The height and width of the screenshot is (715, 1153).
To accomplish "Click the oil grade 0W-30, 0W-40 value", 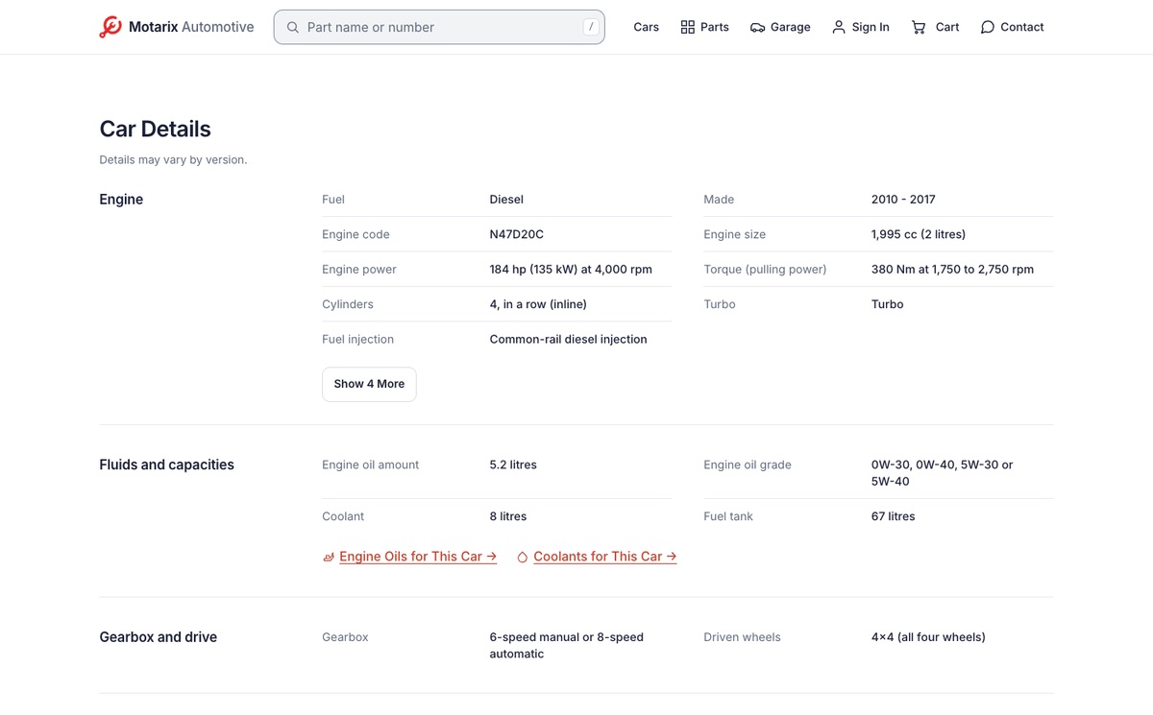I will (x=942, y=473).
